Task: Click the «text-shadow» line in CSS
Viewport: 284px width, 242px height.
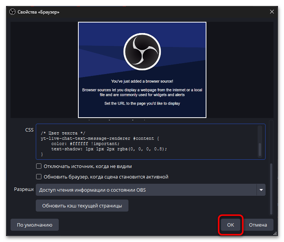Action: click(109, 149)
